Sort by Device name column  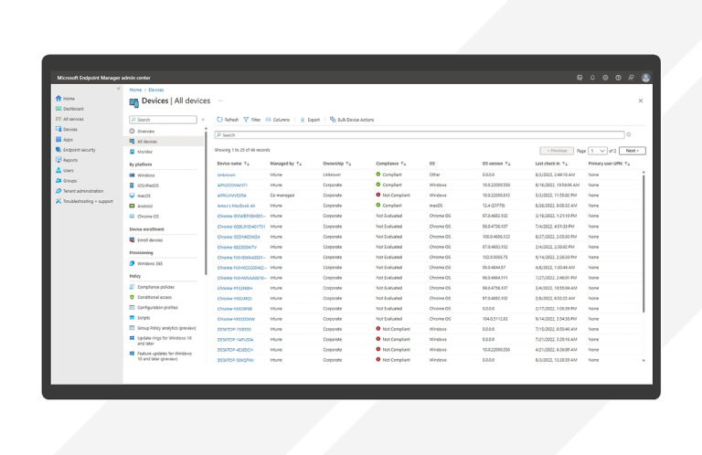click(x=233, y=164)
